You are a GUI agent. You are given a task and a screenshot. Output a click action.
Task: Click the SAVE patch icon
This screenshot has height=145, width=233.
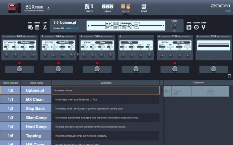point(189,27)
